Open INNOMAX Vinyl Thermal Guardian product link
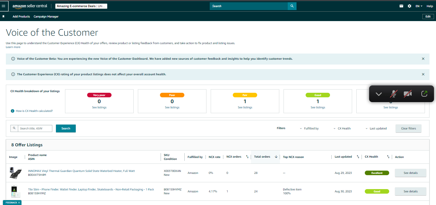This screenshot has height=205, width=436. pyautogui.click(x=81, y=171)
